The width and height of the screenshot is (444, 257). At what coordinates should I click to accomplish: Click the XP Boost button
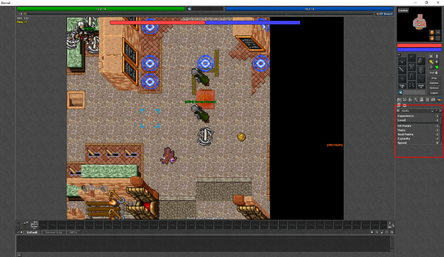pos(385,14)
